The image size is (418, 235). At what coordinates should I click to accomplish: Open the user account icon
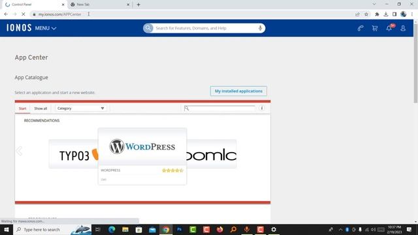[403, 28]
